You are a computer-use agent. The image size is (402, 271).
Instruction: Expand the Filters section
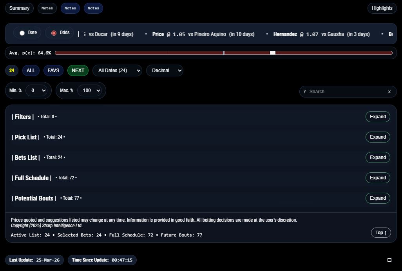pyautogui.click(x=378, y=117)
